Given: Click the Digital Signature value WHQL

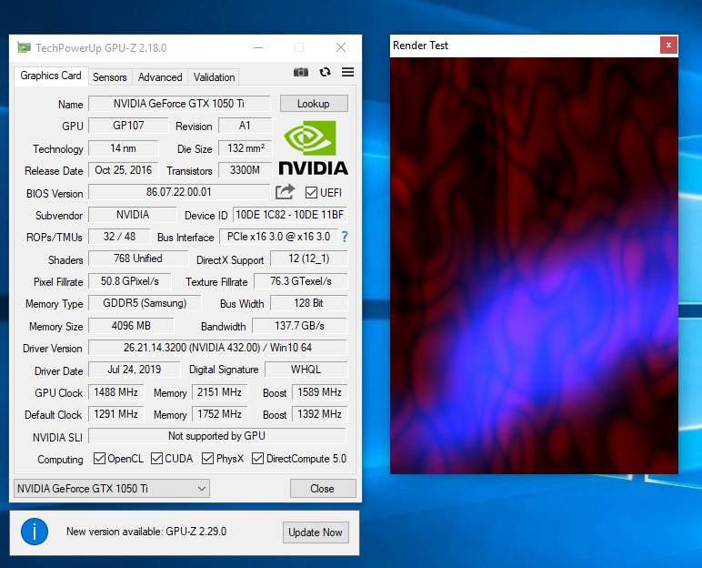Looking at the screenshot, I should (x=306, y=370).
